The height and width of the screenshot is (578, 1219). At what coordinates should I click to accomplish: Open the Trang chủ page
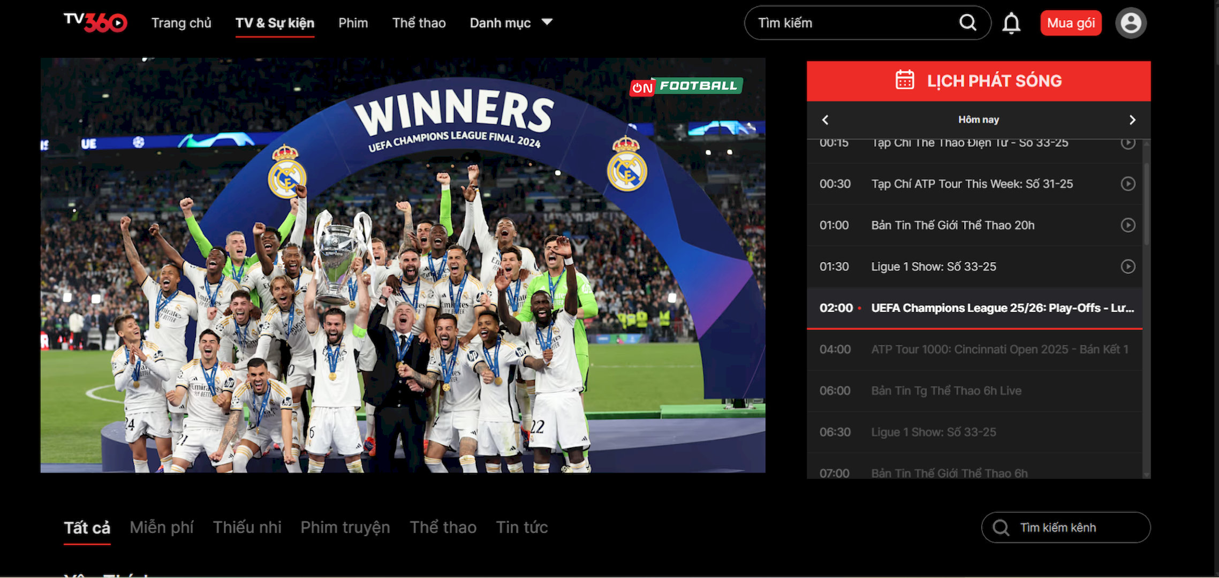pyautogui.click(x=181, y=23)
